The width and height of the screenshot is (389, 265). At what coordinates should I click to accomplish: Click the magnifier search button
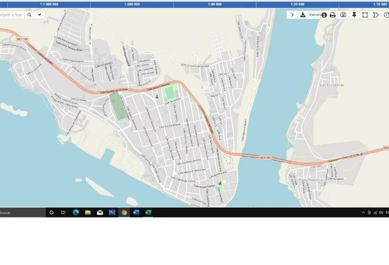29,15
